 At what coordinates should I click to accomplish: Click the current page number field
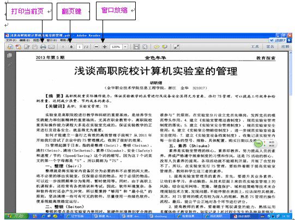click(x=80, y=47)
